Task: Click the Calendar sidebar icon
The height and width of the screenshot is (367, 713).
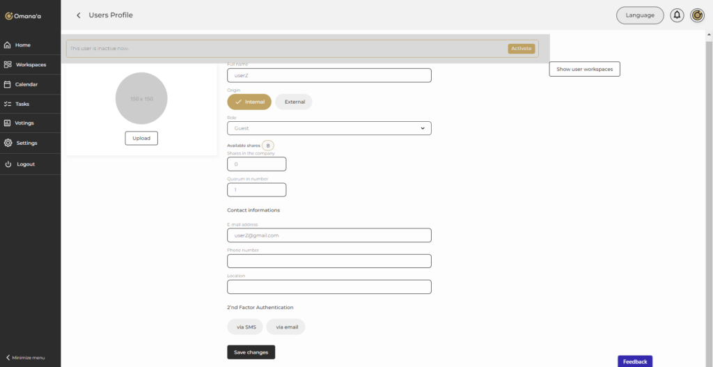Action: (x=8, y=84)
